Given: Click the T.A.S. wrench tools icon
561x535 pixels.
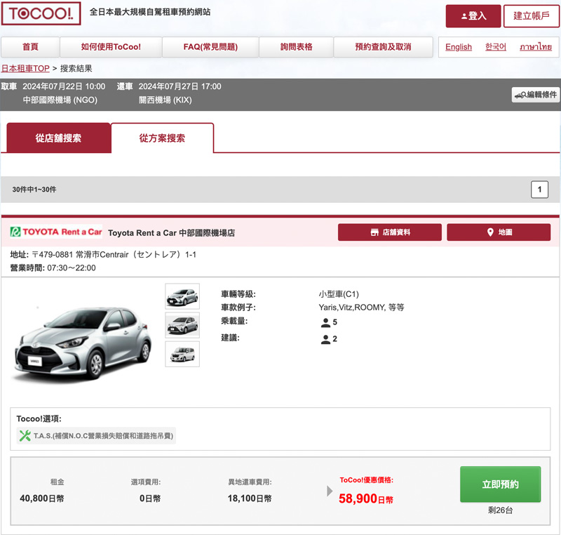Looking at the screenshot, I should click(25, 436).
